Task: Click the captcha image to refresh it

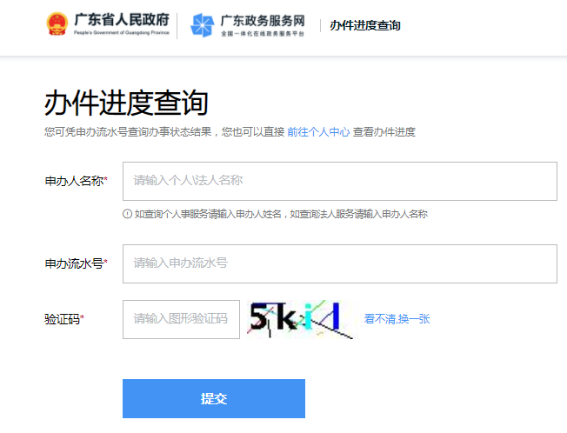Action: tap(302, 319)
